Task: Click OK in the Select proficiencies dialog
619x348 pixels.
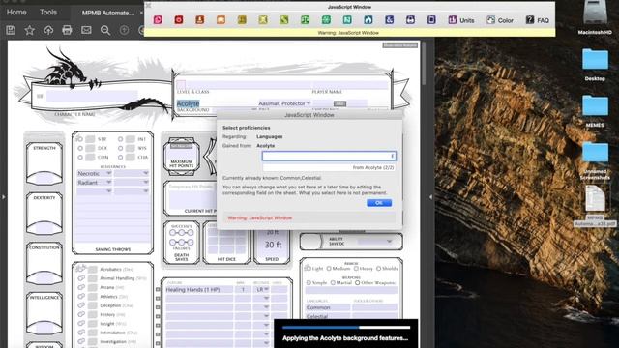Action: point(379,203)
